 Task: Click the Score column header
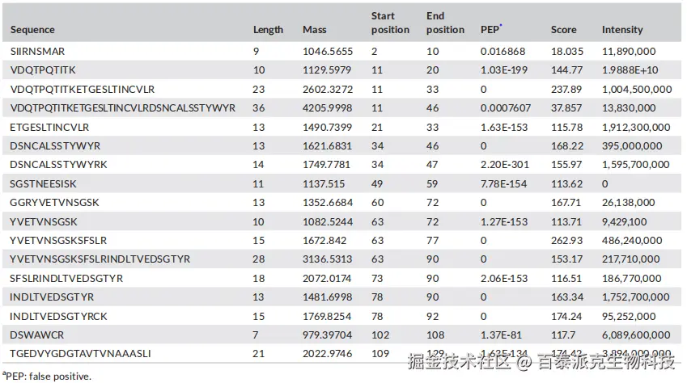pyautogui.click(x=563, y=30)
